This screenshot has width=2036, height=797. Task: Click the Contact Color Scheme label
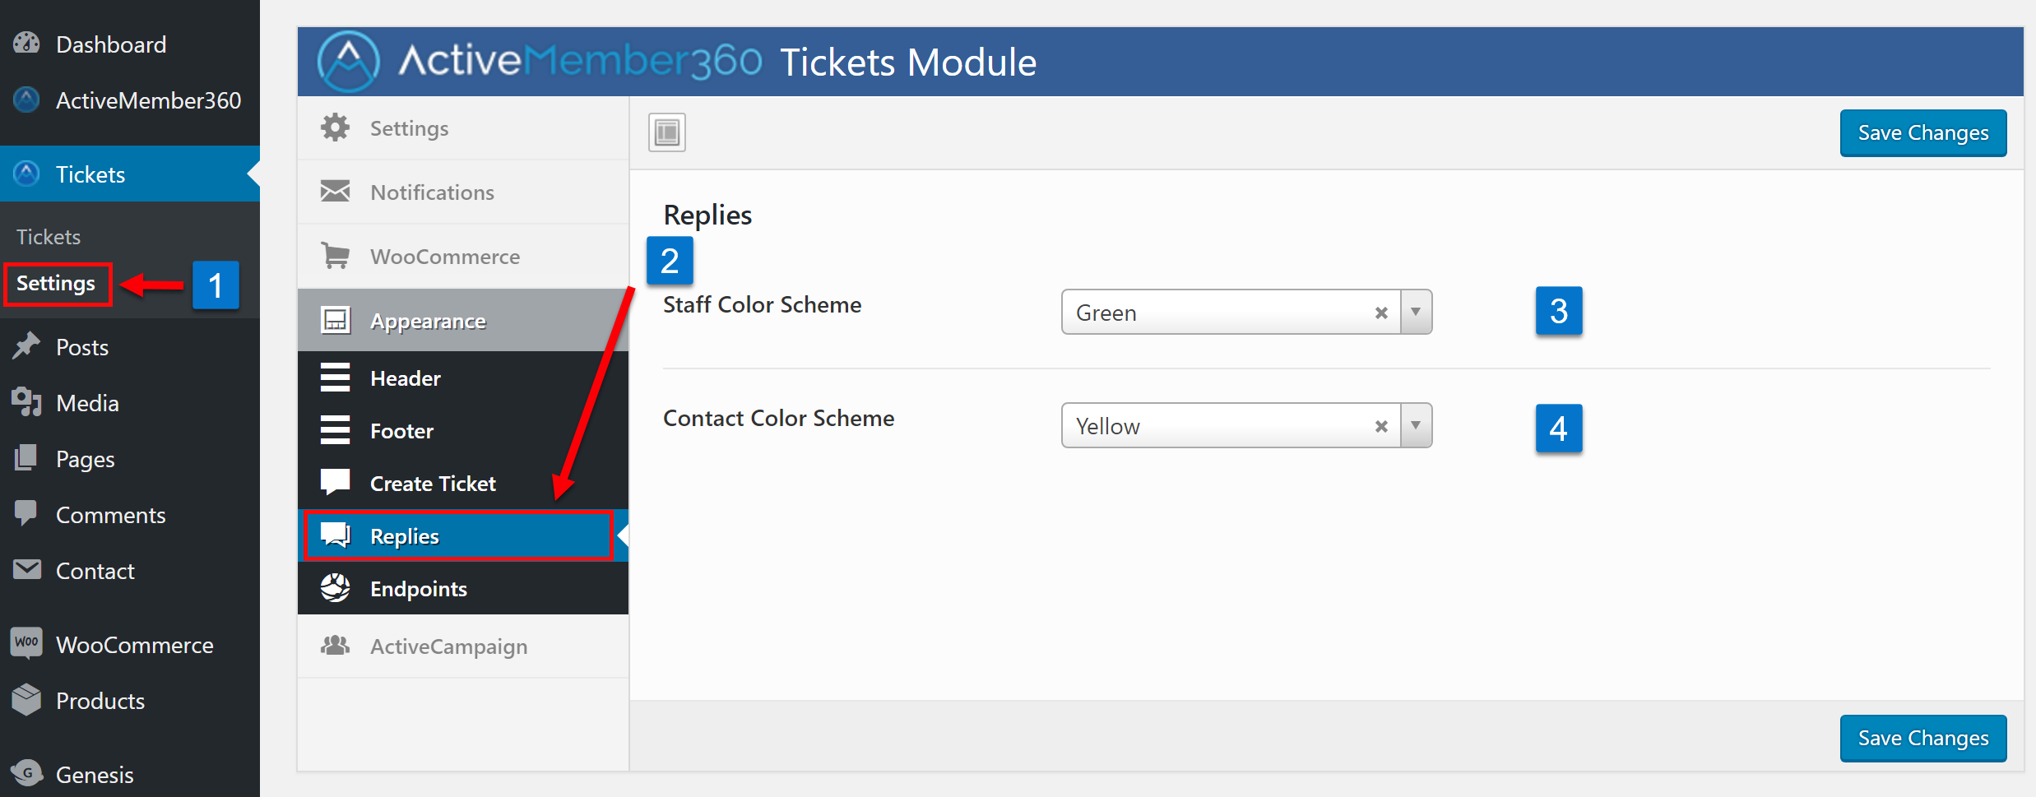(x=778, y=418)
